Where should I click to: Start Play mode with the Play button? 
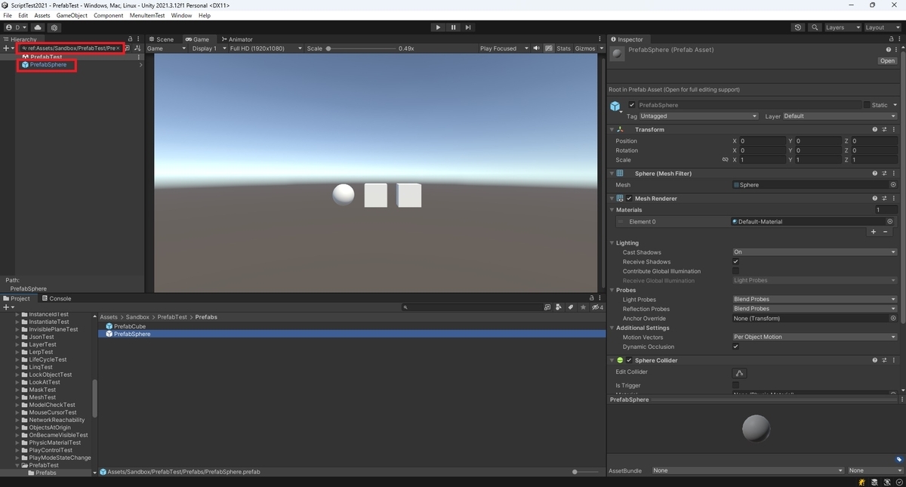click(x=438, y=27)
